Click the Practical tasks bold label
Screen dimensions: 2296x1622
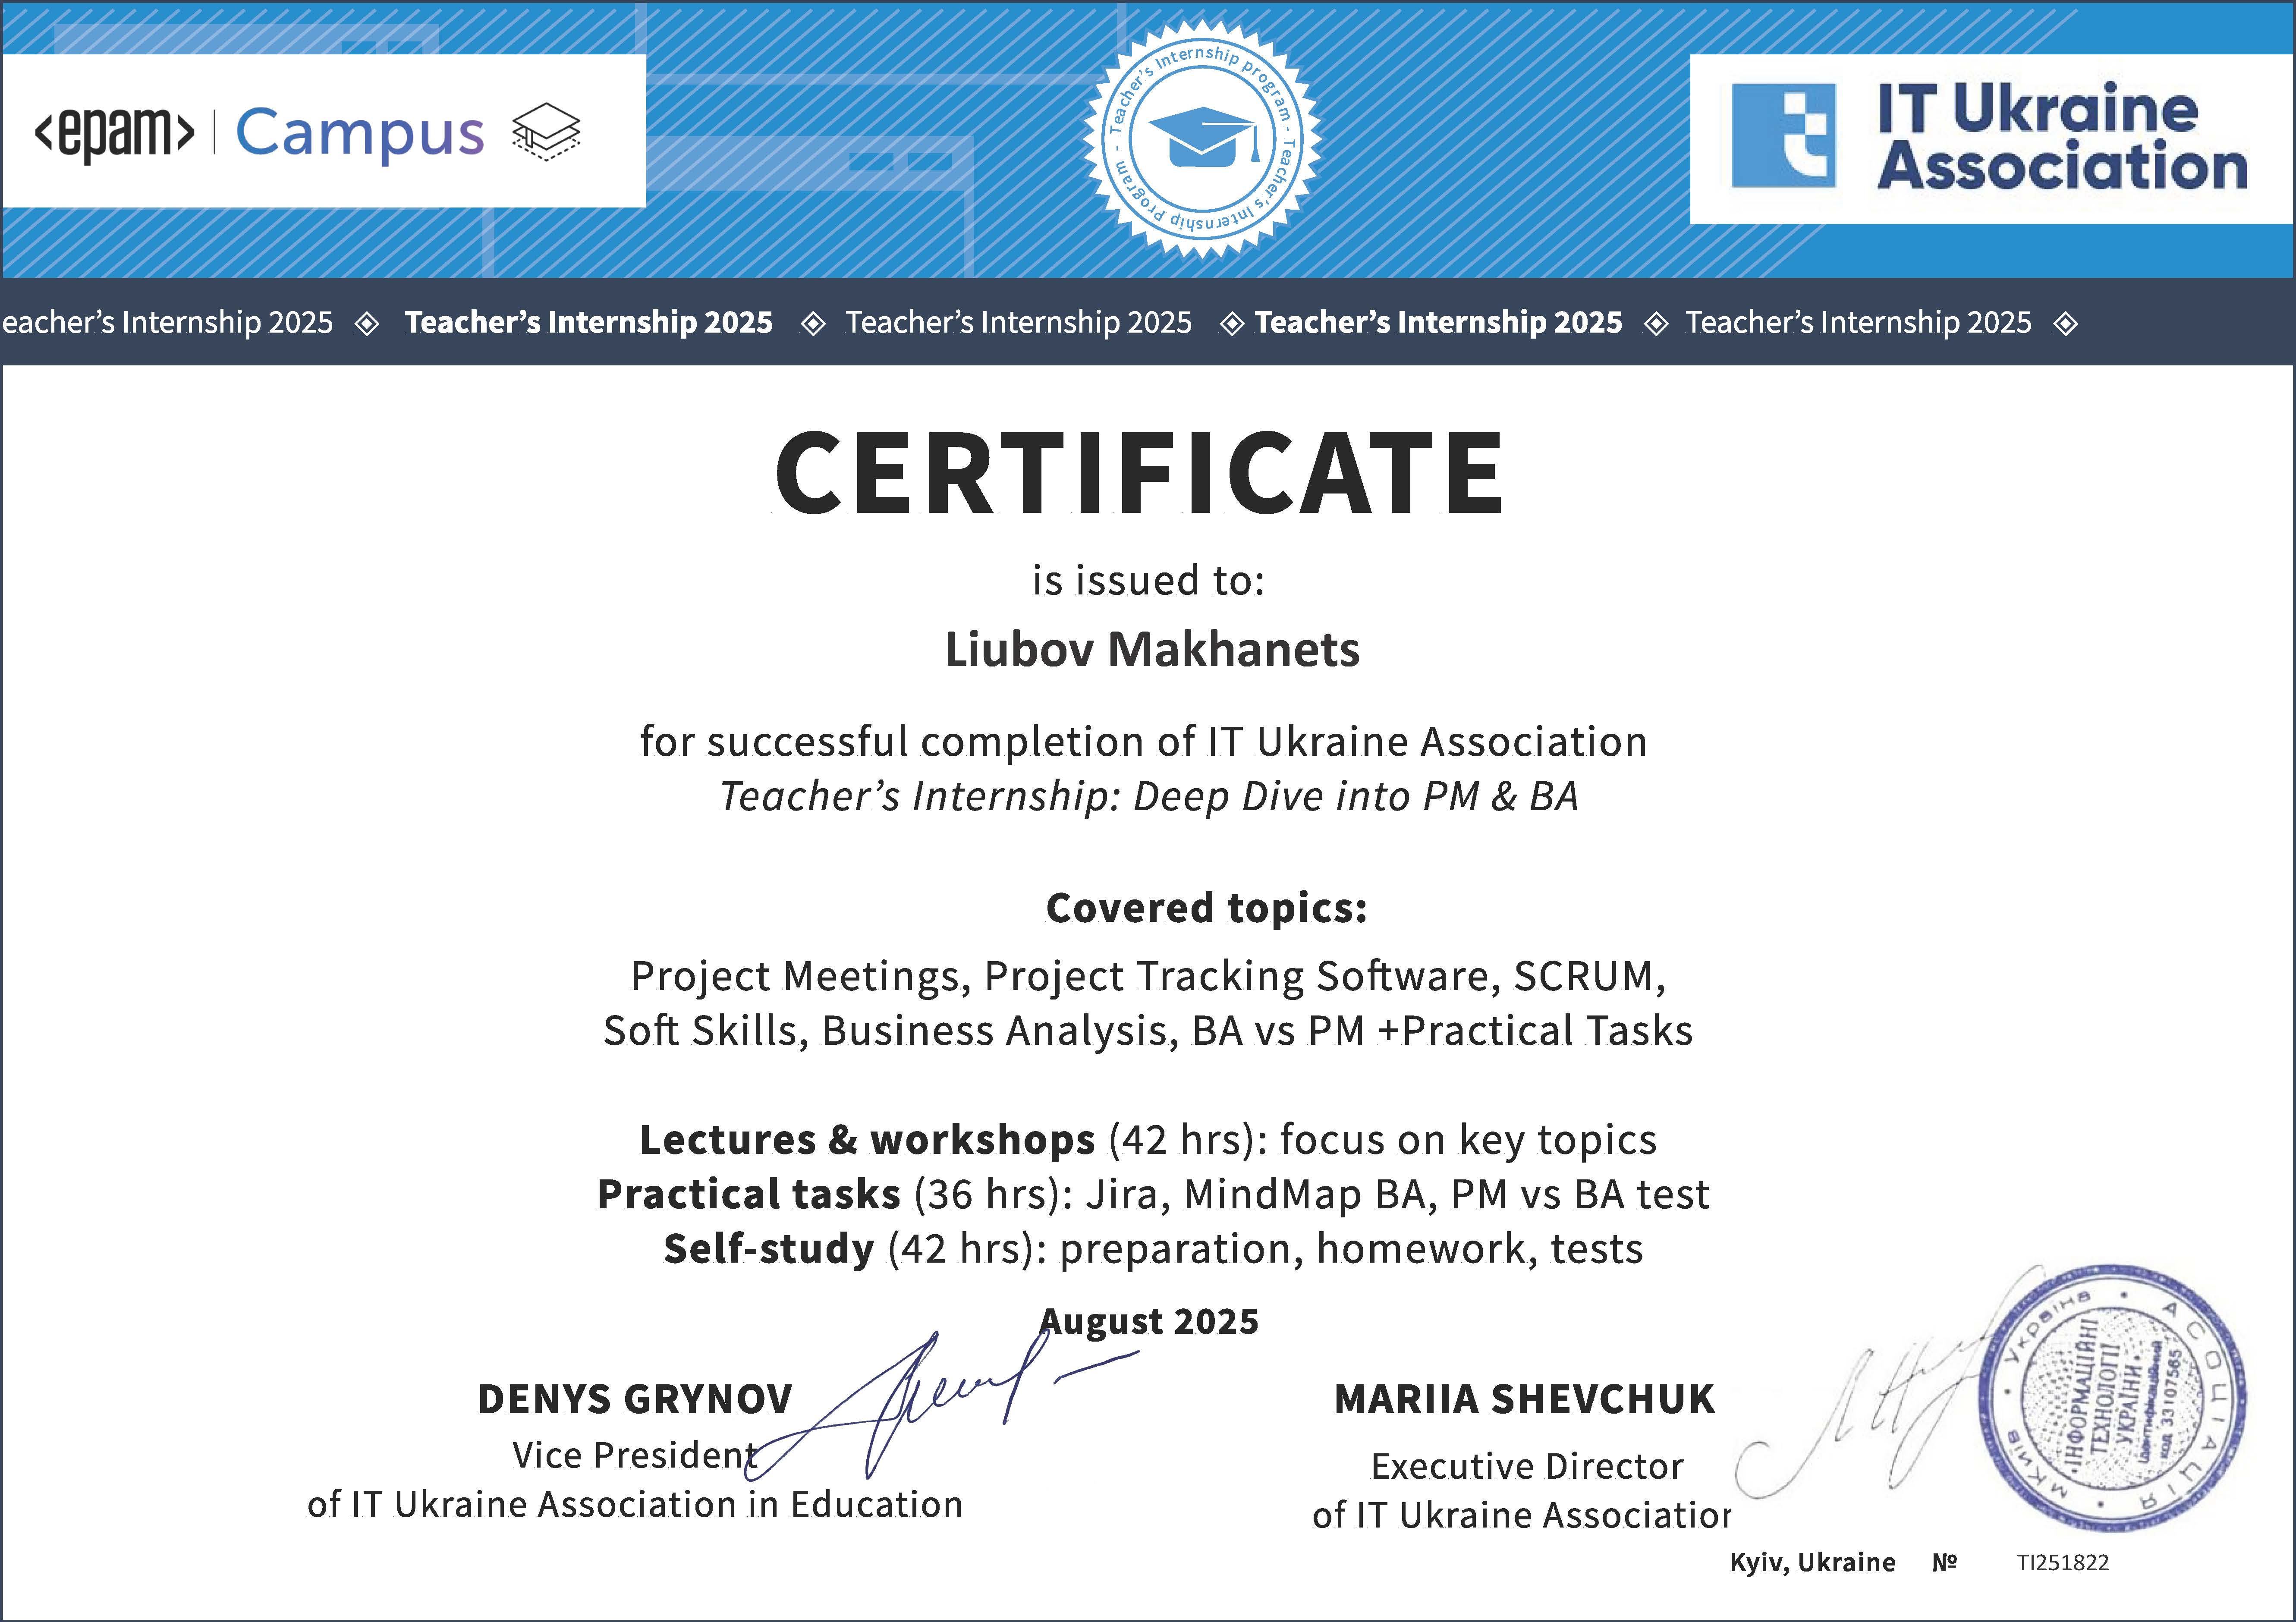click(749, 1195)
